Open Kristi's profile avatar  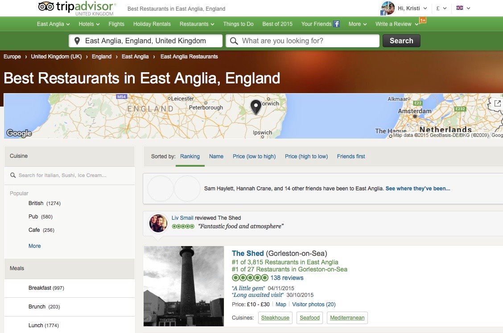pyautogui.click(x=388, y=8)
